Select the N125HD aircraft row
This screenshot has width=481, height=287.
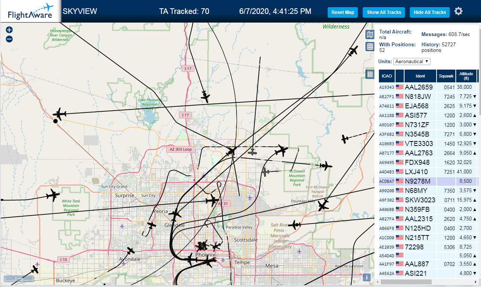click(428, 228)
